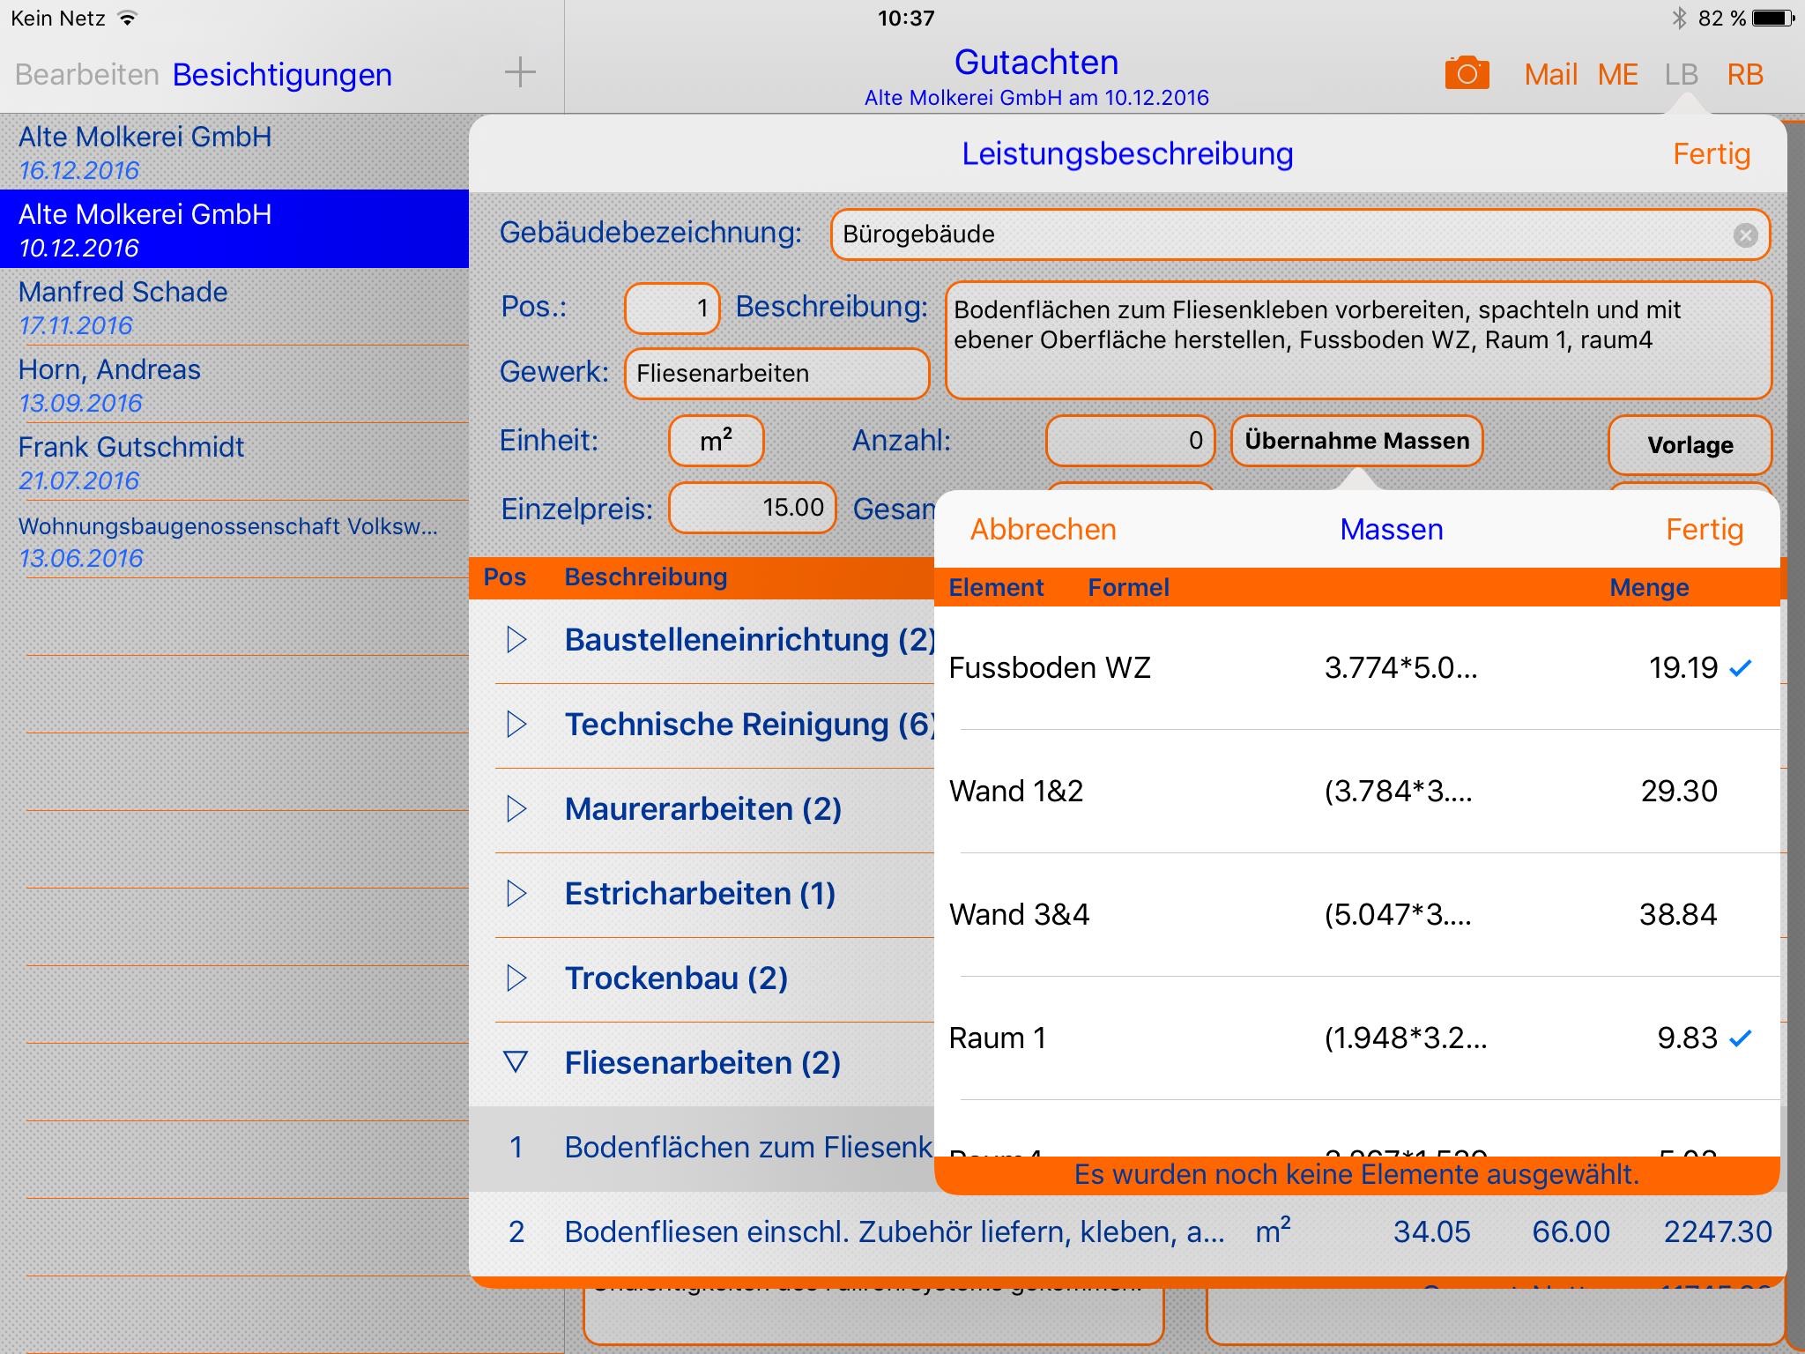Select the Wand 1&2 mass element

[x=1357, y=792]
